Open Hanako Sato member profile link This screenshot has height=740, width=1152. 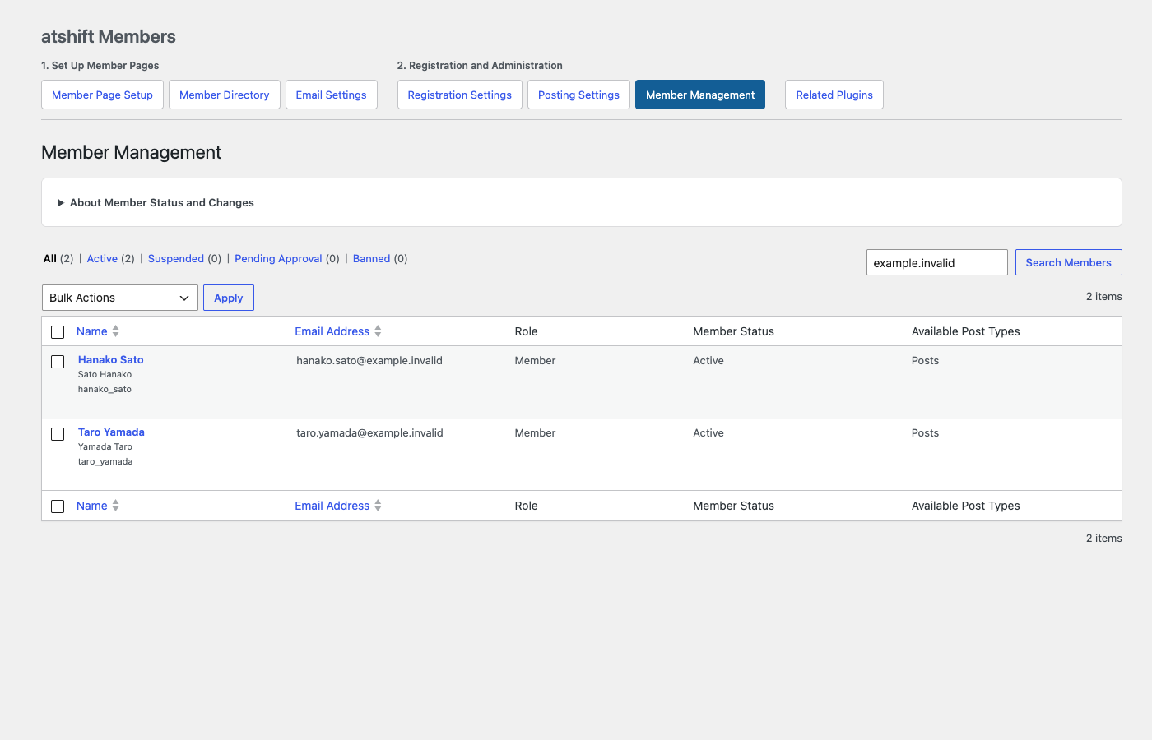point(111,359)
